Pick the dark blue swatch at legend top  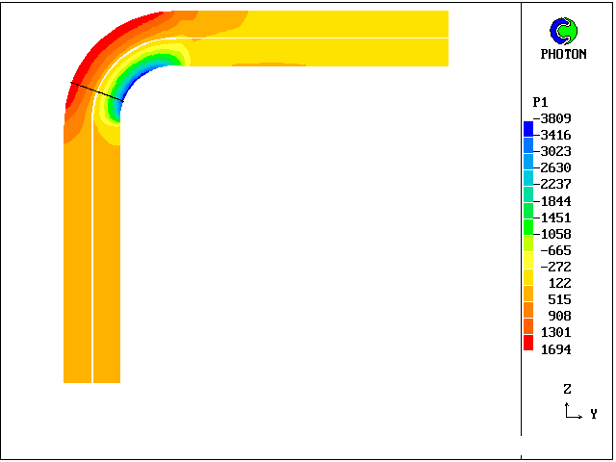tap(528, 128)
